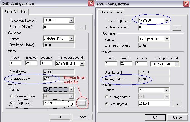Click OK button in right window
This screenshot has height=122, width=190.
(155, 118)
